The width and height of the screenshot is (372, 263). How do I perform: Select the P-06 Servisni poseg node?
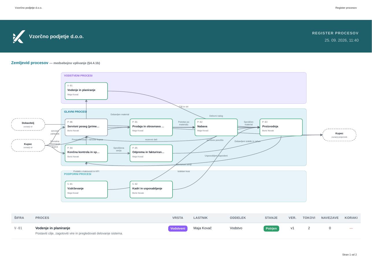point(86,127)
